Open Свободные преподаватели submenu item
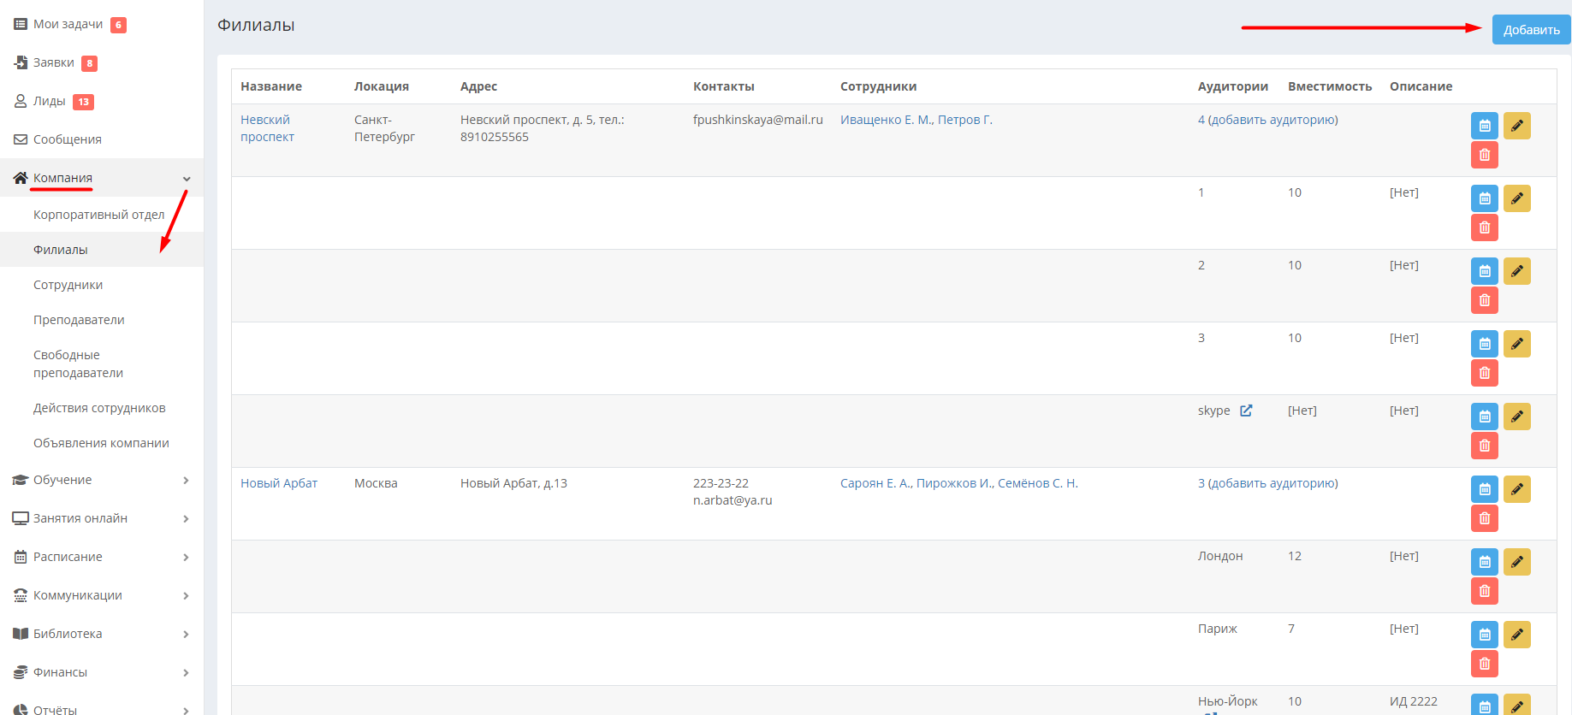 (78, 363)
